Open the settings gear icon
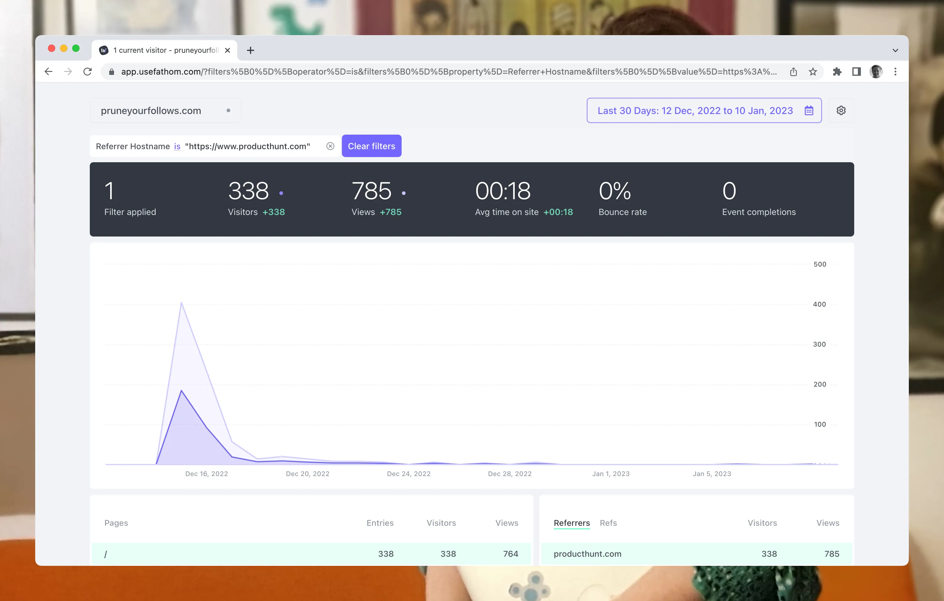Screen dimensions: 944x601 (841, 110)
